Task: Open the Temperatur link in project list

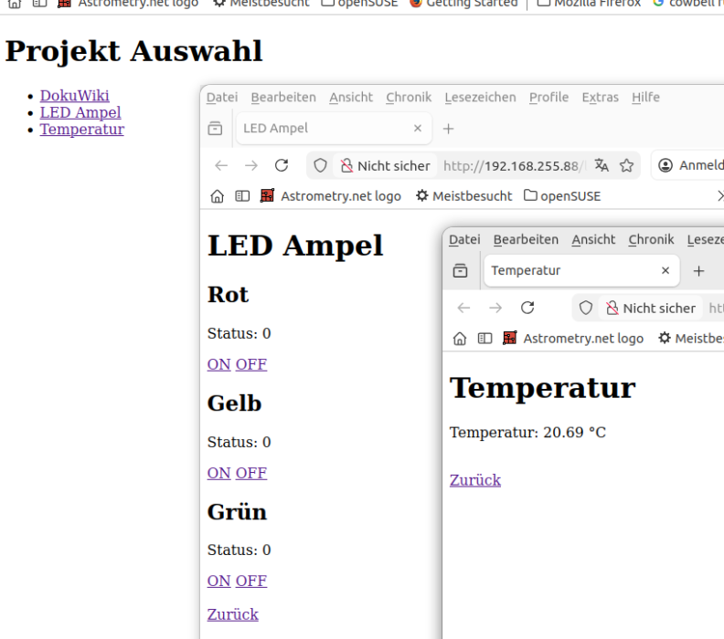Action: [81, 129]
